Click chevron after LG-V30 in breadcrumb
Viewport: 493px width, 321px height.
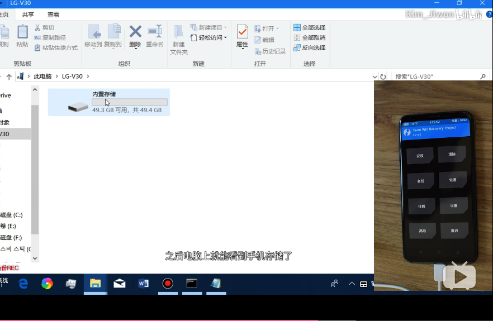pos(88,76)
